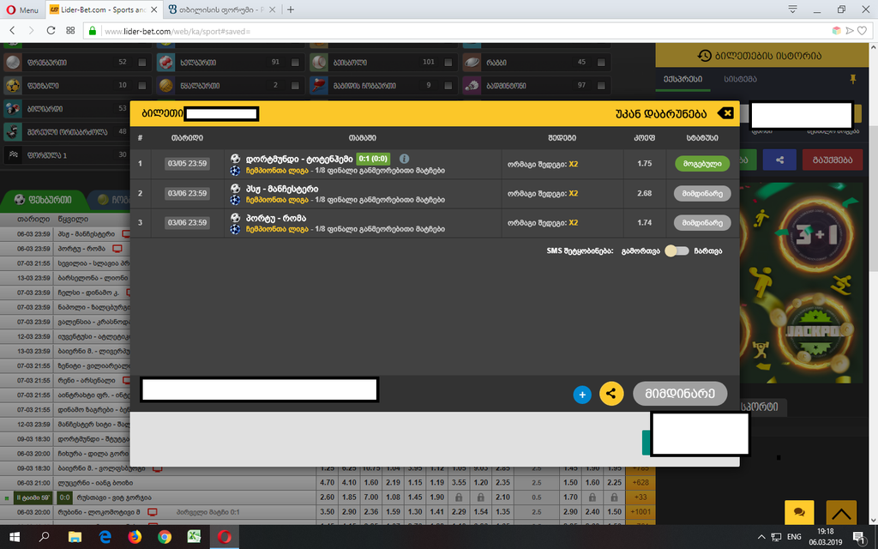Click Champions League logo in პორტუ - რომა row
878x549 pixels.
[235, 228]
